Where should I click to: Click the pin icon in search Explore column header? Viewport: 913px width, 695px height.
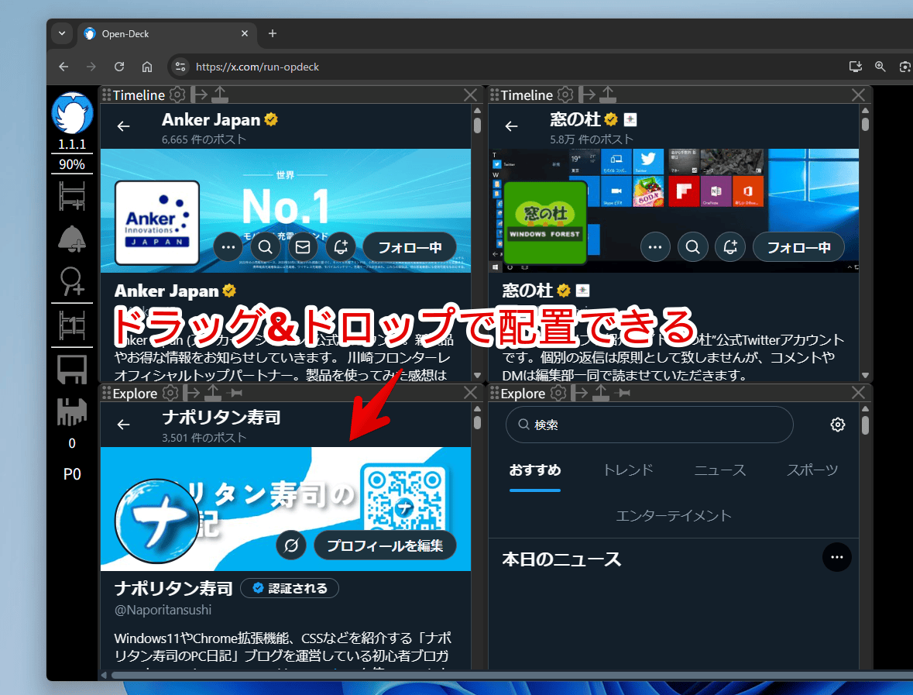tap(622, 394)
